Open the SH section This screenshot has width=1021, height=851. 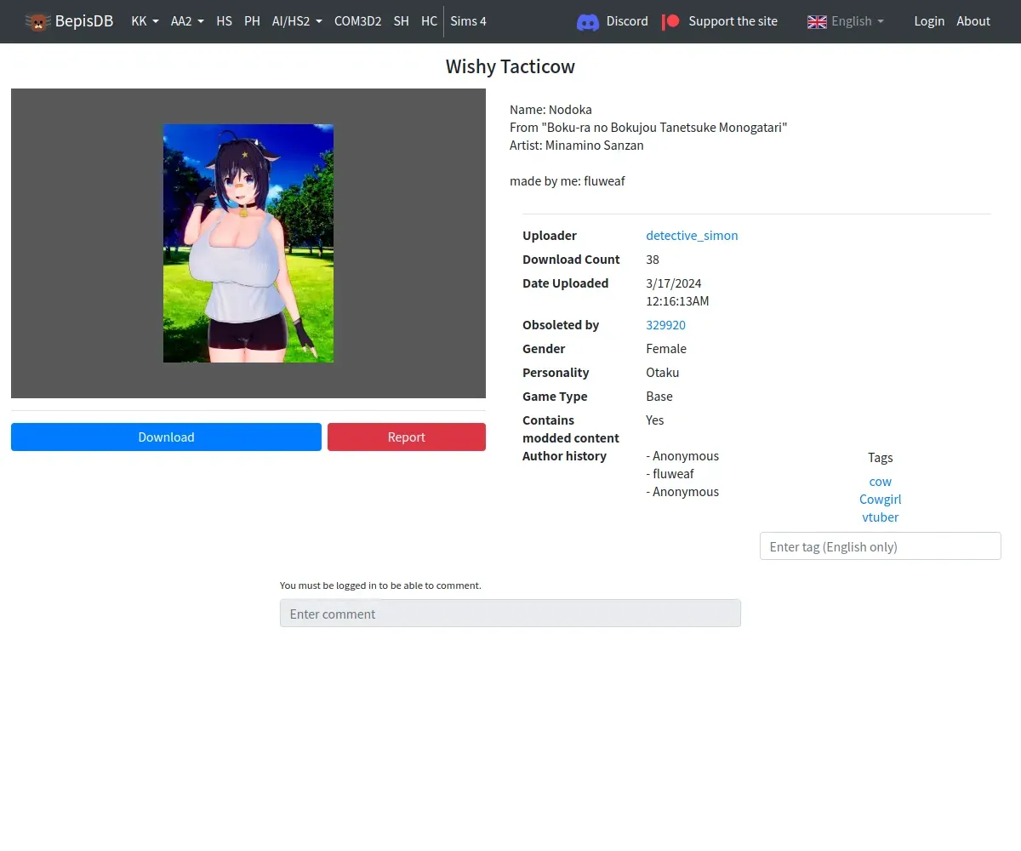click(x=401, y=21)
